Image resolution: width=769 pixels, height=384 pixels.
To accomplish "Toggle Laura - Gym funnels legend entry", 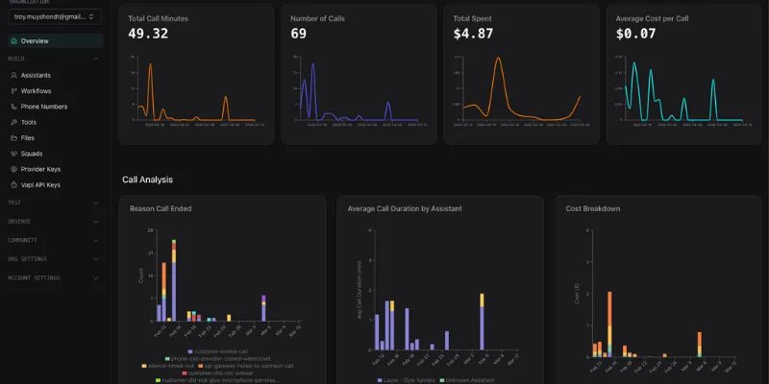I will [406, 380].
